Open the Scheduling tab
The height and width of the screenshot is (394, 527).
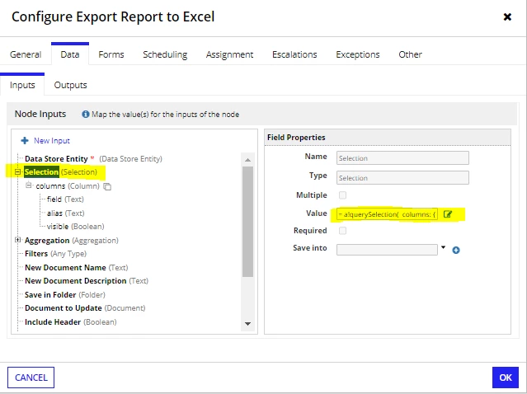pyautogui.click(x=165, y=54)
